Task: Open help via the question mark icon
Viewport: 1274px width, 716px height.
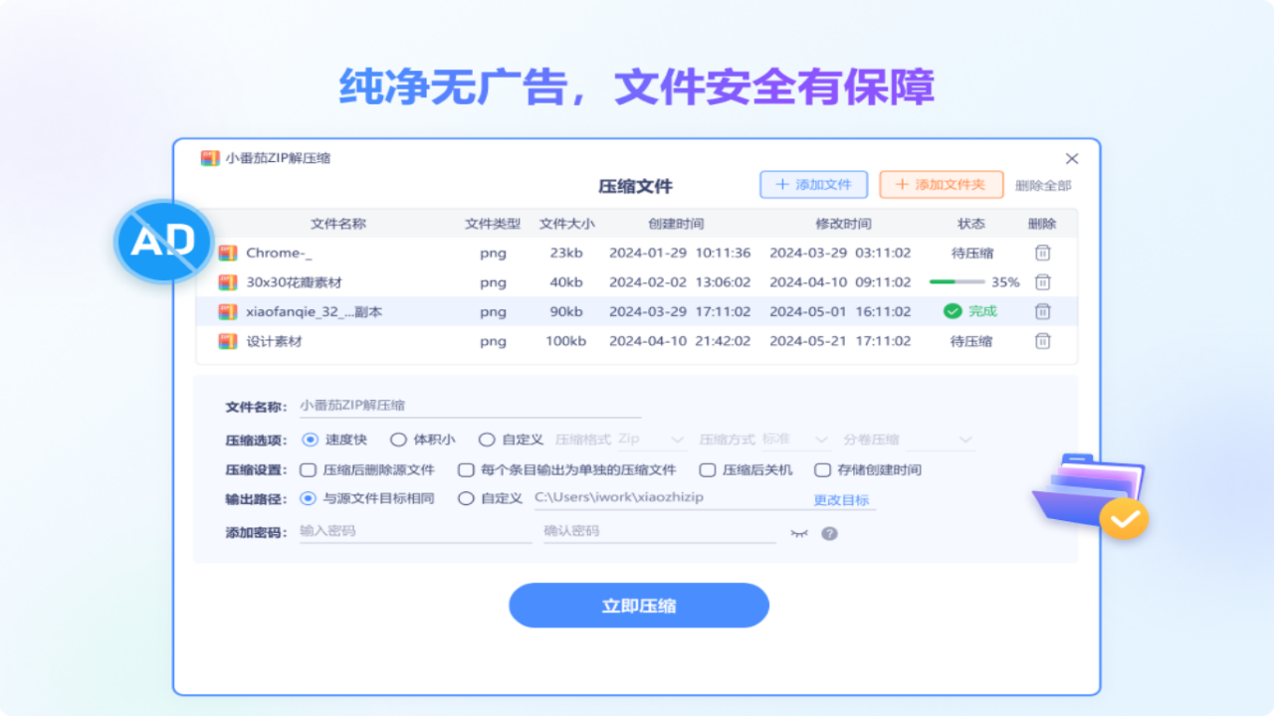Action: (829, 533)
